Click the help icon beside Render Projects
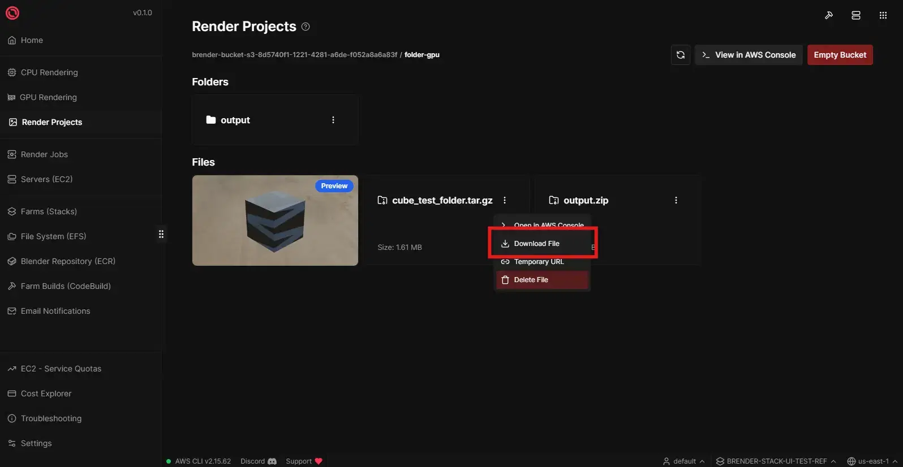 (306, 27)
